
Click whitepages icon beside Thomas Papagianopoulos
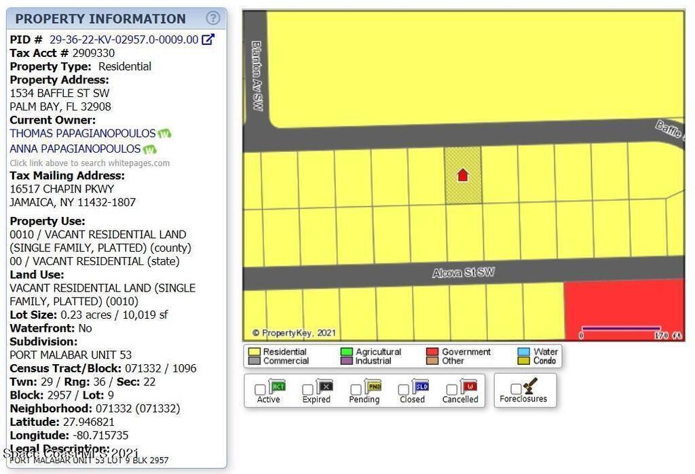tap(164, 134)
